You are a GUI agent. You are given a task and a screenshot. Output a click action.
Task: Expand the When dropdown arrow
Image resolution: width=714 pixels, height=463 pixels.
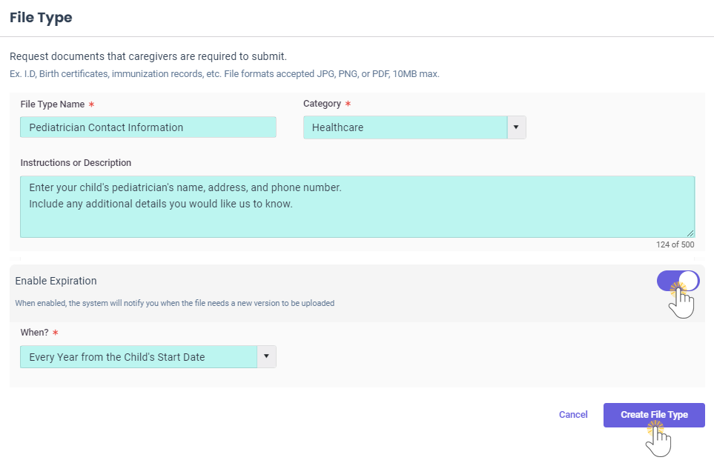[x=266, y=356]
